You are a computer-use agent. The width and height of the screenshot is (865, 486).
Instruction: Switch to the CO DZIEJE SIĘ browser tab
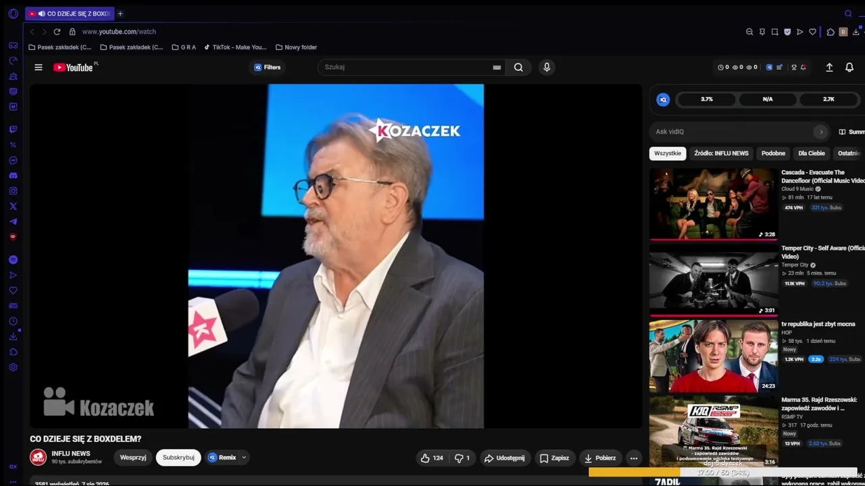70,13
